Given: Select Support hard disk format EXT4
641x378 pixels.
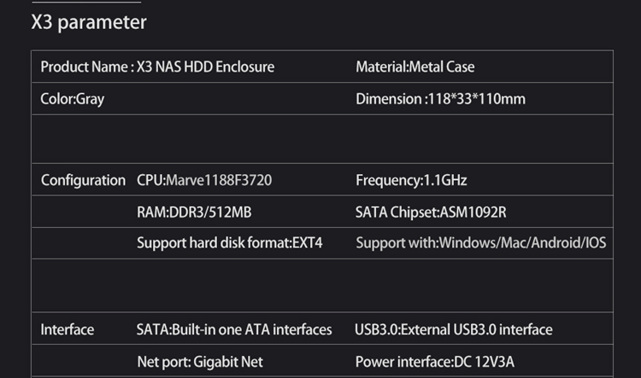Looking at the screenshot, I should coord(229,243).
